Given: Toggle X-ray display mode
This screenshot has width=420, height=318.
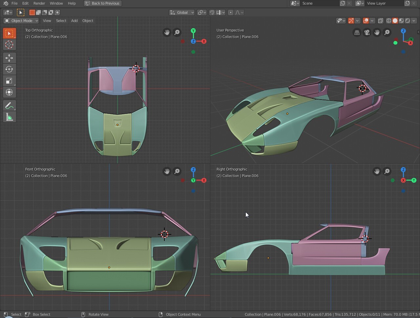Looking at the screenshot, I should [x=380, y=21].
